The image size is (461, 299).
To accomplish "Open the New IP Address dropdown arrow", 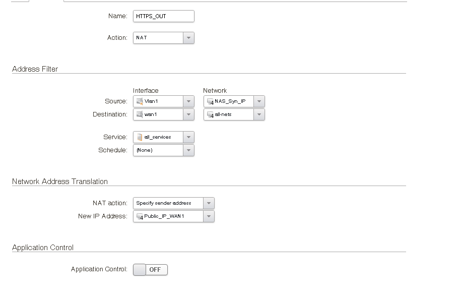I will pos(209,216).
